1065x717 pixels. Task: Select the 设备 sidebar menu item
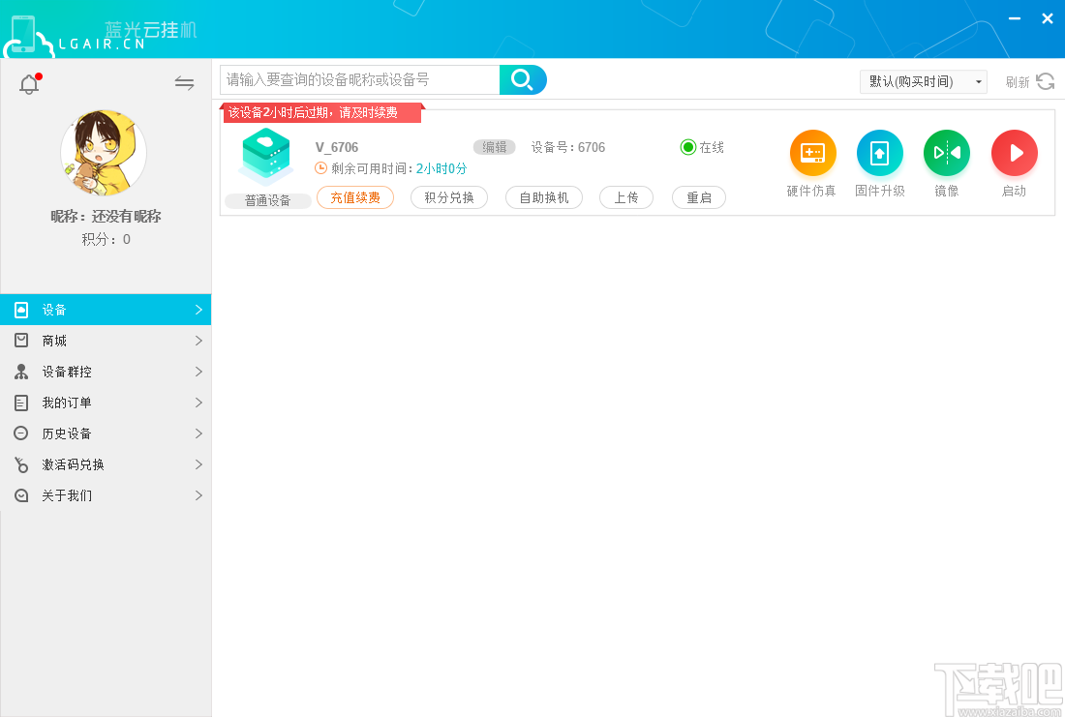coord(106,310)
